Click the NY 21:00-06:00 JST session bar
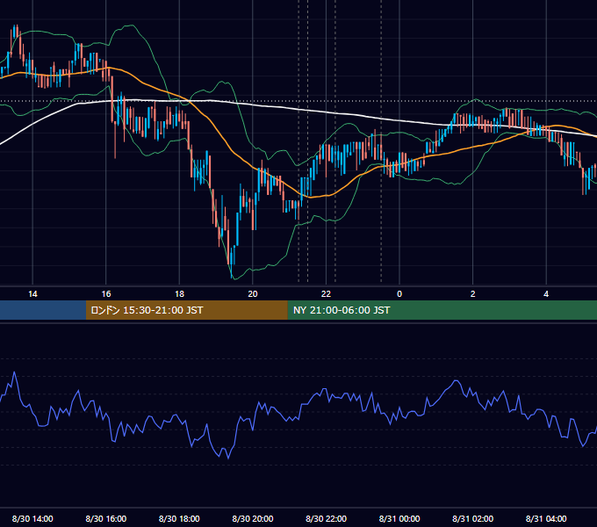Image resolution: width=597 pixels, height=527 pixels. (442, 310)
